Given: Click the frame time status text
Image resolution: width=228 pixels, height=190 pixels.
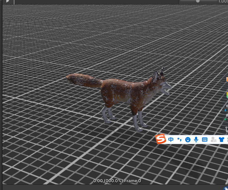Looking at the screenshot, I should (x=117, y=181).
